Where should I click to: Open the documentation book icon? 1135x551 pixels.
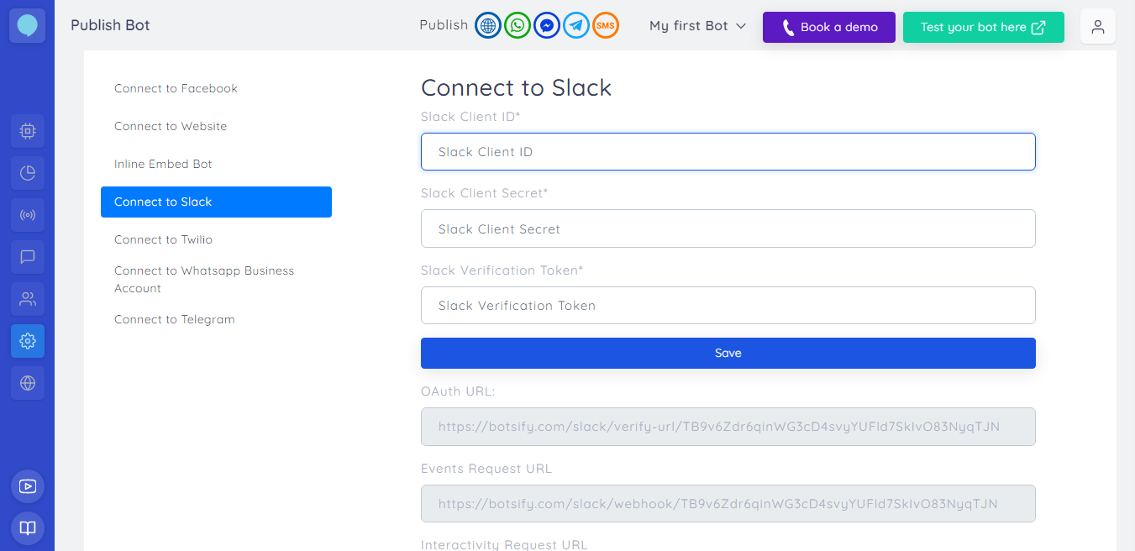tap(28, 528)
